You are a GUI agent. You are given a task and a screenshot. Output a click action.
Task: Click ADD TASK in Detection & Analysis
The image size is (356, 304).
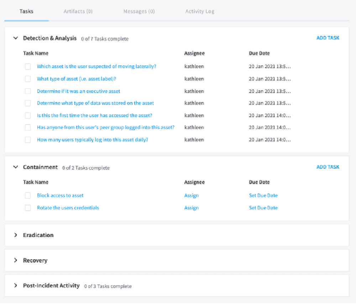tap(328, 38)
